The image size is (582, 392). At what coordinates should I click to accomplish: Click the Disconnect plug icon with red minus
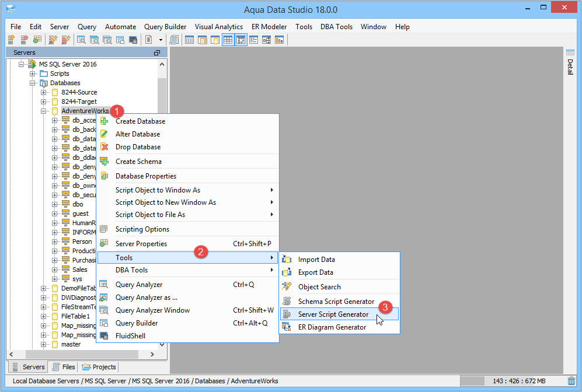click(x=66, y=40)
